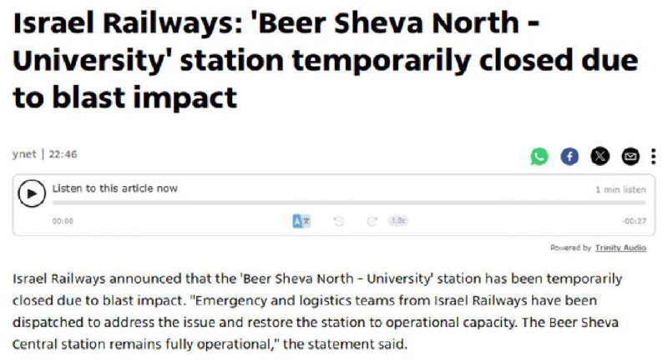668x362 pixels.
Task: Rewind the audio playback
Action: 338,221
